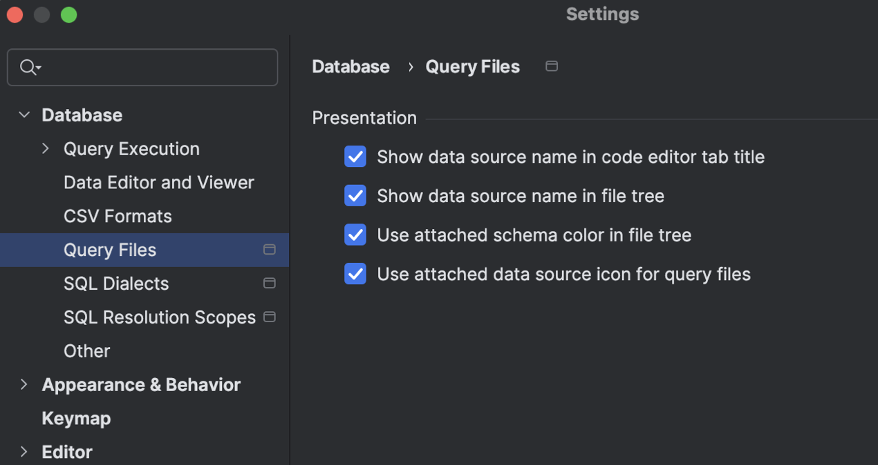Toggle Use attached schema color in file tree
The height and width of the screenshot is (465, 878).
pyautogui.click(x=355, y=235)
